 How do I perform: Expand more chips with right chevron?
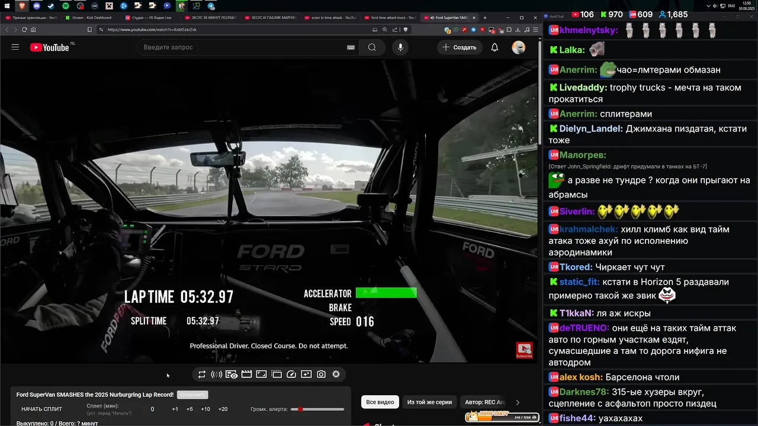(x=518, y=402)
